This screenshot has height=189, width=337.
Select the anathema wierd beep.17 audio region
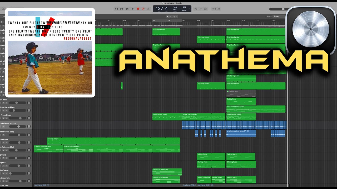click(241, 133)
